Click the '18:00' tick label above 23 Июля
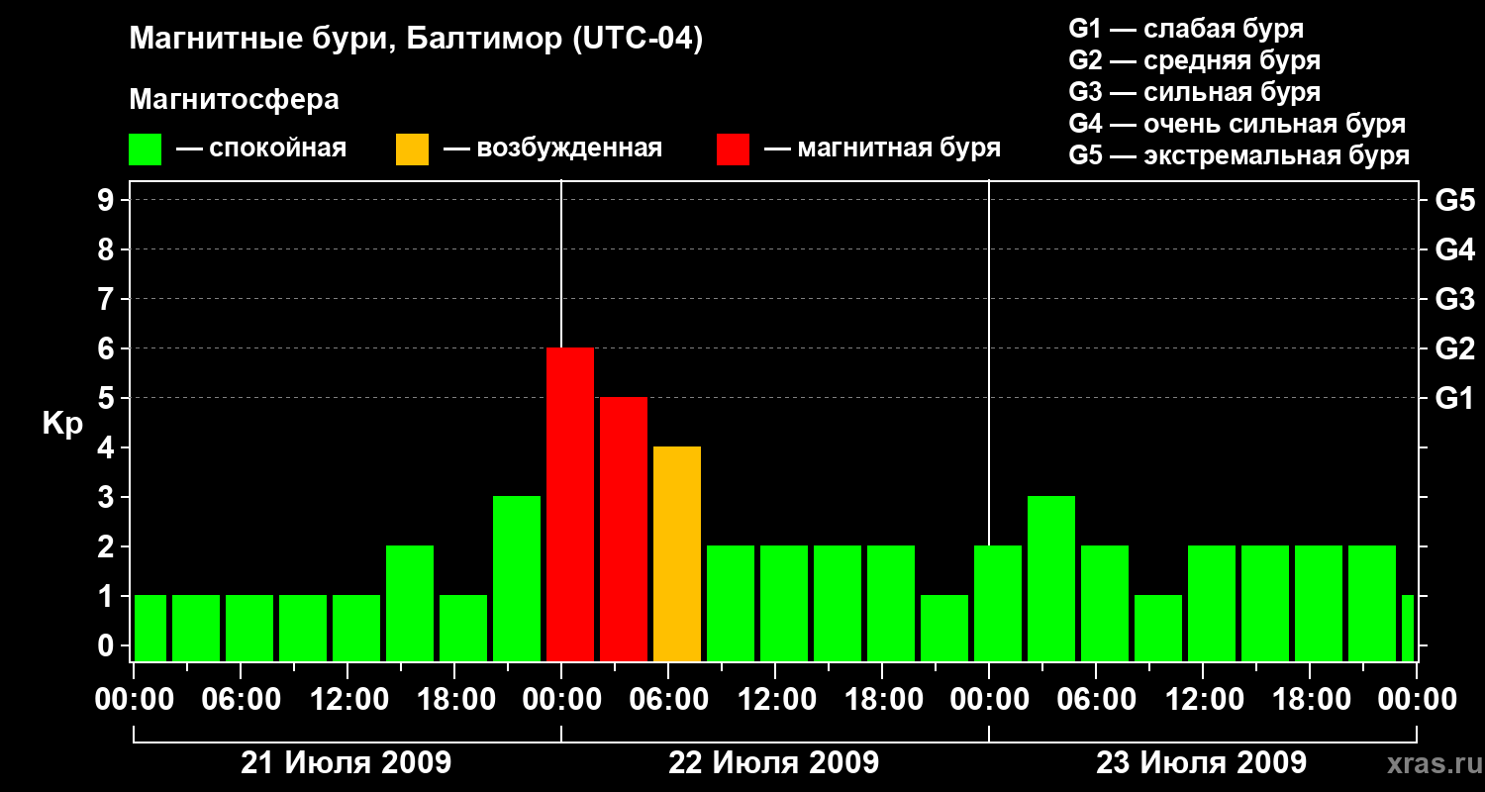Screen dimensions: 1485x792 tap(1310, 699)
